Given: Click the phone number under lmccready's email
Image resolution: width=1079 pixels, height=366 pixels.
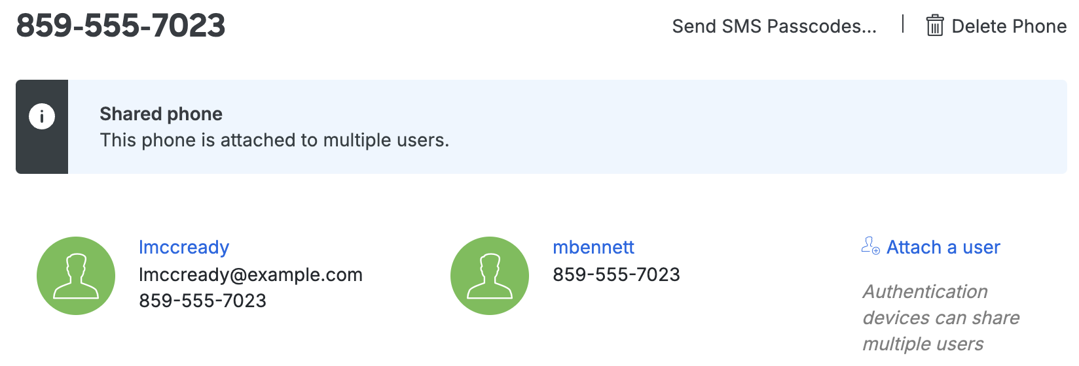Looking at the screenshot, I should 202,301.
